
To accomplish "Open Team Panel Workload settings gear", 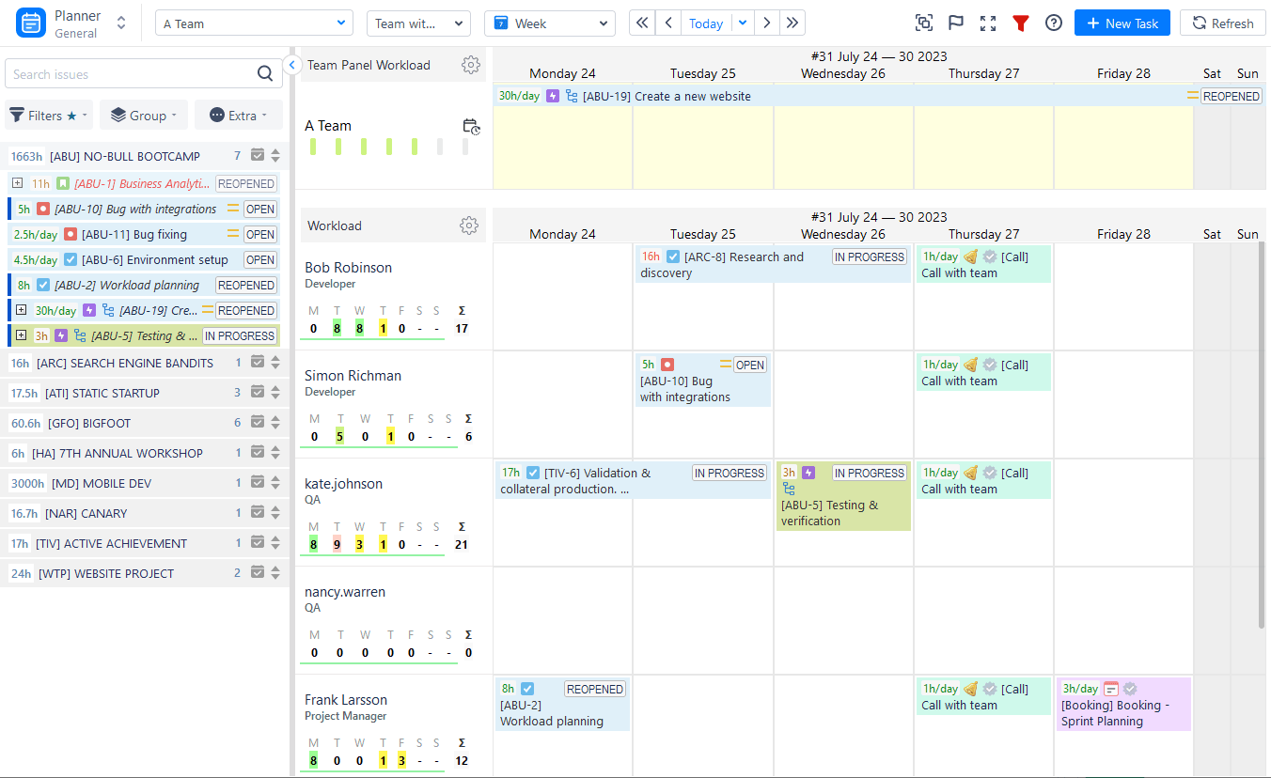I will coord(471,65).
